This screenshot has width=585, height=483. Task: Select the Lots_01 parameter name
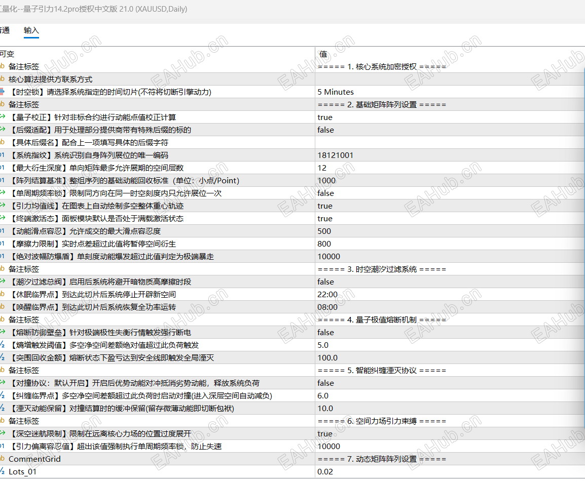tap(22, 472)
